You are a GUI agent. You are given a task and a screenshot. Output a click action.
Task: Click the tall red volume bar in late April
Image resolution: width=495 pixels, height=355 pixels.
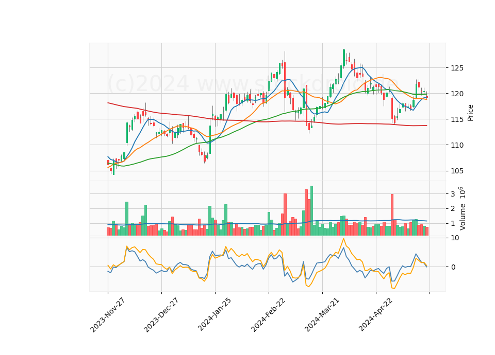[392, 215]
